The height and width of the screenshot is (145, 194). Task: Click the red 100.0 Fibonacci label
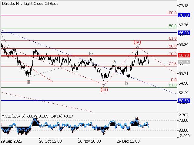(172, 13)
